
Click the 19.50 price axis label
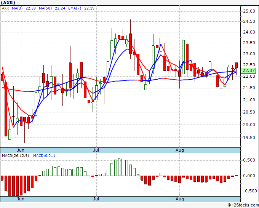coord(249,138)
